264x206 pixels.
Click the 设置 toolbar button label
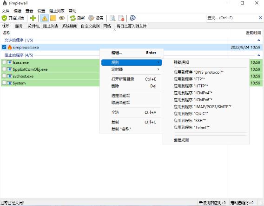pyautogui.click(x=99, y=18)
